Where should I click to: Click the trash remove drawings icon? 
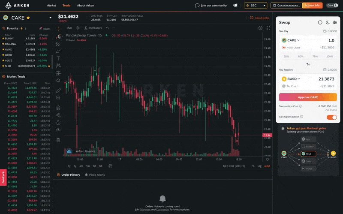click(x=58, y=139)
